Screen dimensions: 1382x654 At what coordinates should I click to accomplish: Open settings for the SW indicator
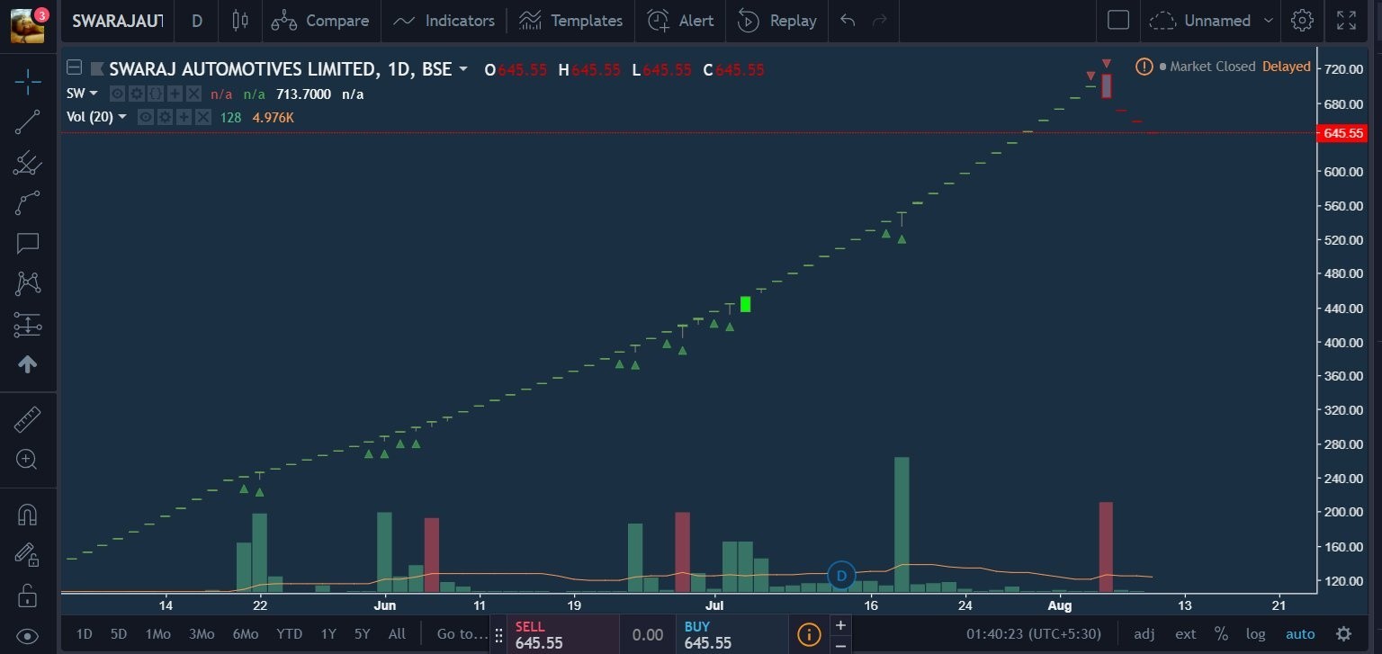136,94
